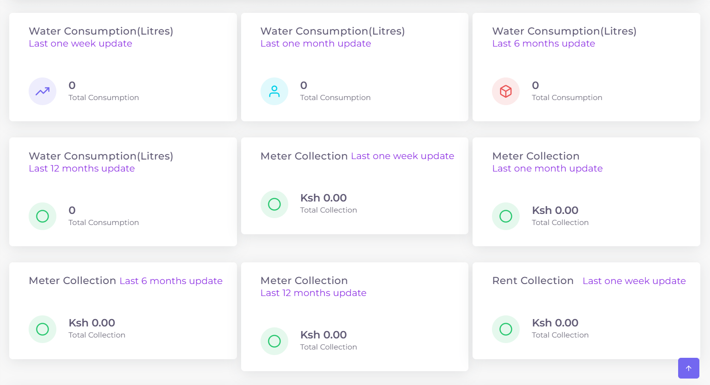
Task: Click 'Last one month update' on Meter Collection
Action: [x=547, y=168]
